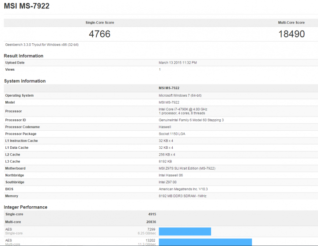
Task: Select the L2 Cache value 256 KB x 4
Action: click(167, 155)
